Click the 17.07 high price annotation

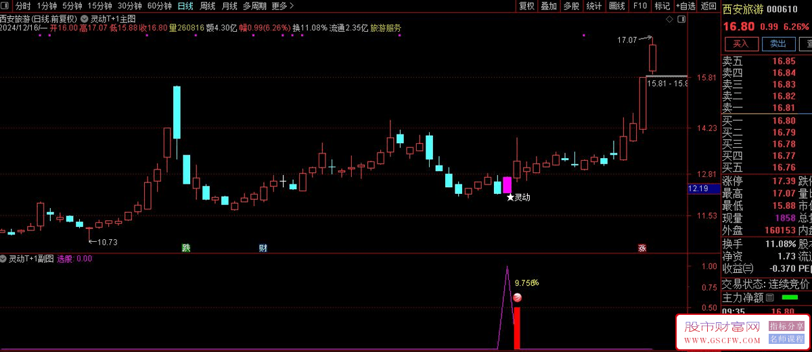click(x=627, y=40)
